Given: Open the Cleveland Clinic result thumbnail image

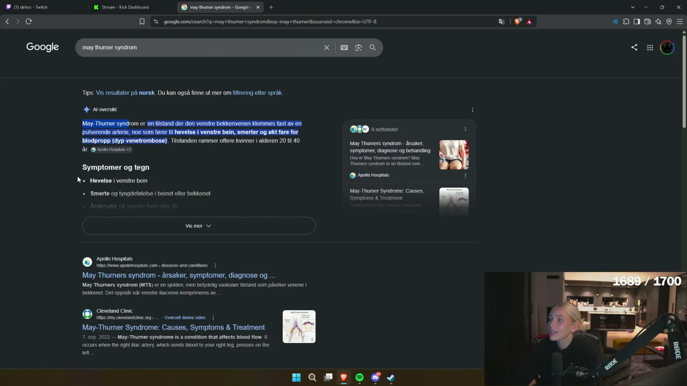Looking at the screenshot, I should coord(299,326).
